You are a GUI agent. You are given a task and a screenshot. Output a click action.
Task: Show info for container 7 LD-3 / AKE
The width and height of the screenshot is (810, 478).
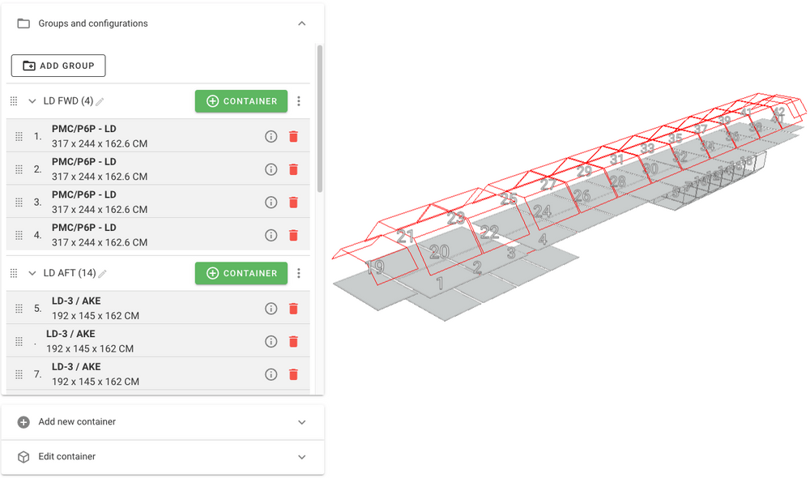click(x=271, y=374)
